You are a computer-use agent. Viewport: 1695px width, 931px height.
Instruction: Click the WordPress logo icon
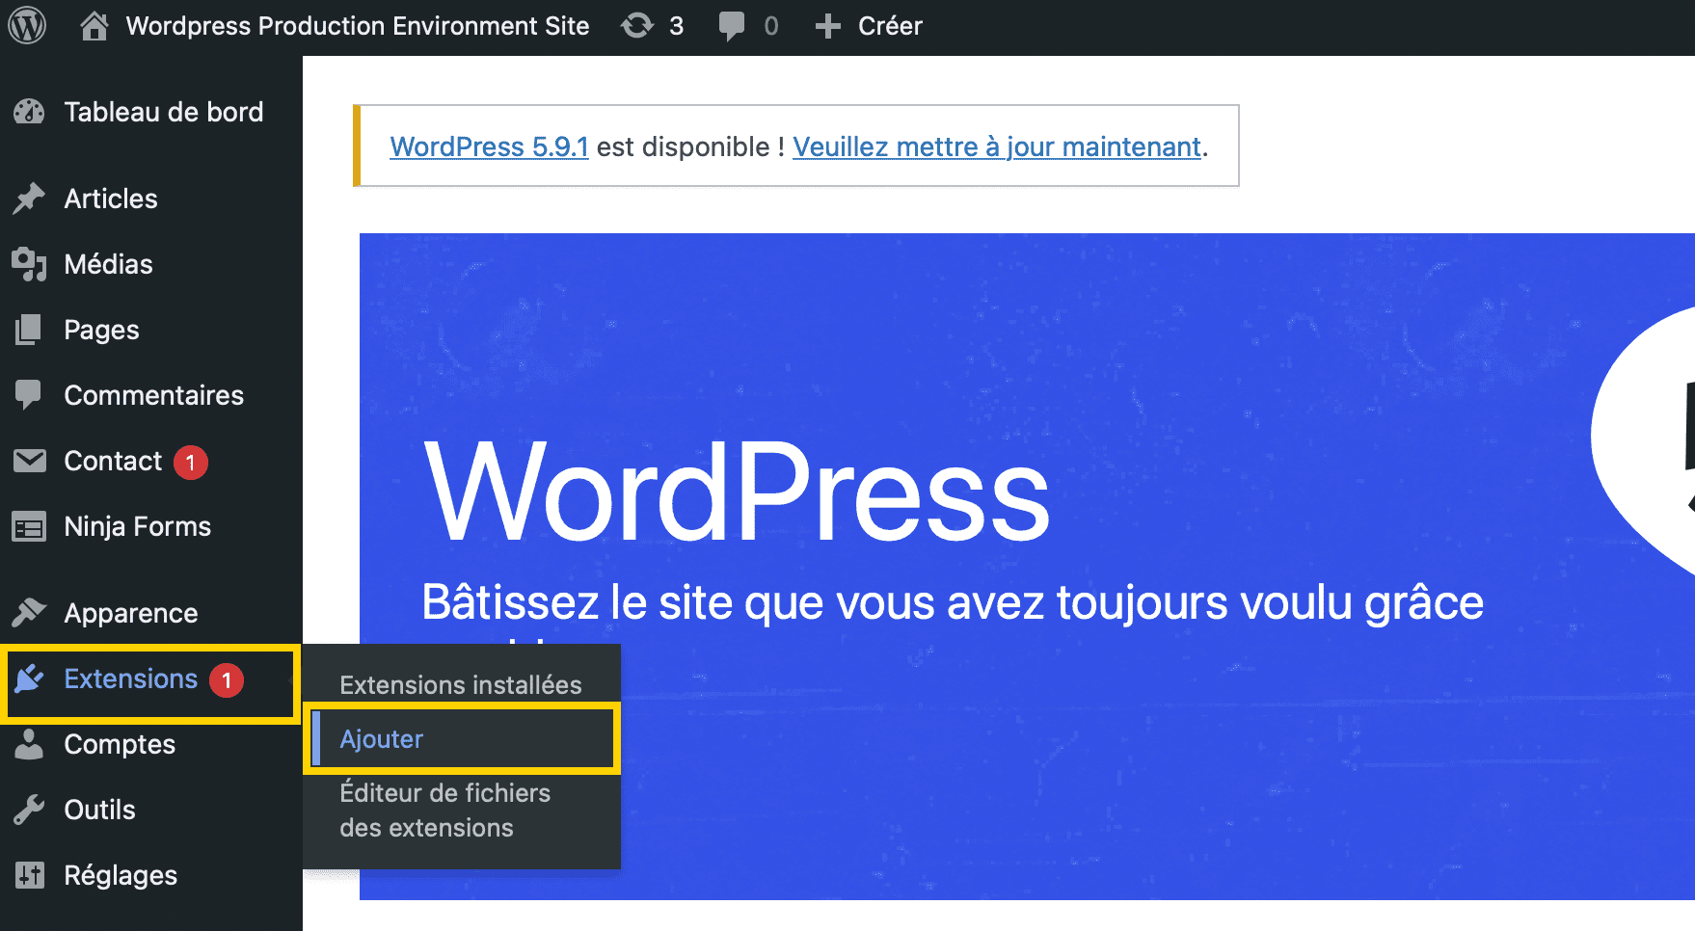point(27,26)
